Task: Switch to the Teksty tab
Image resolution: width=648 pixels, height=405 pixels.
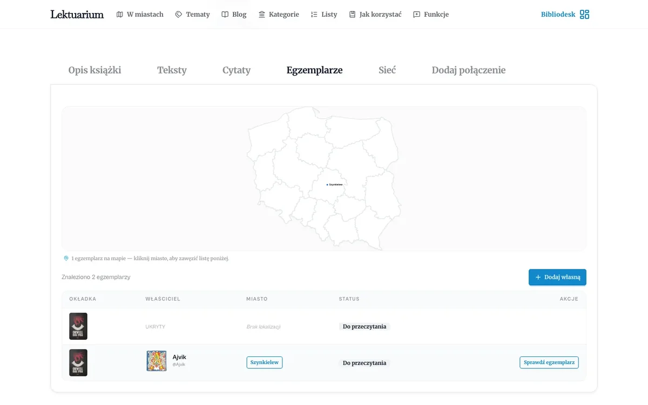Action: coord(172,70)
